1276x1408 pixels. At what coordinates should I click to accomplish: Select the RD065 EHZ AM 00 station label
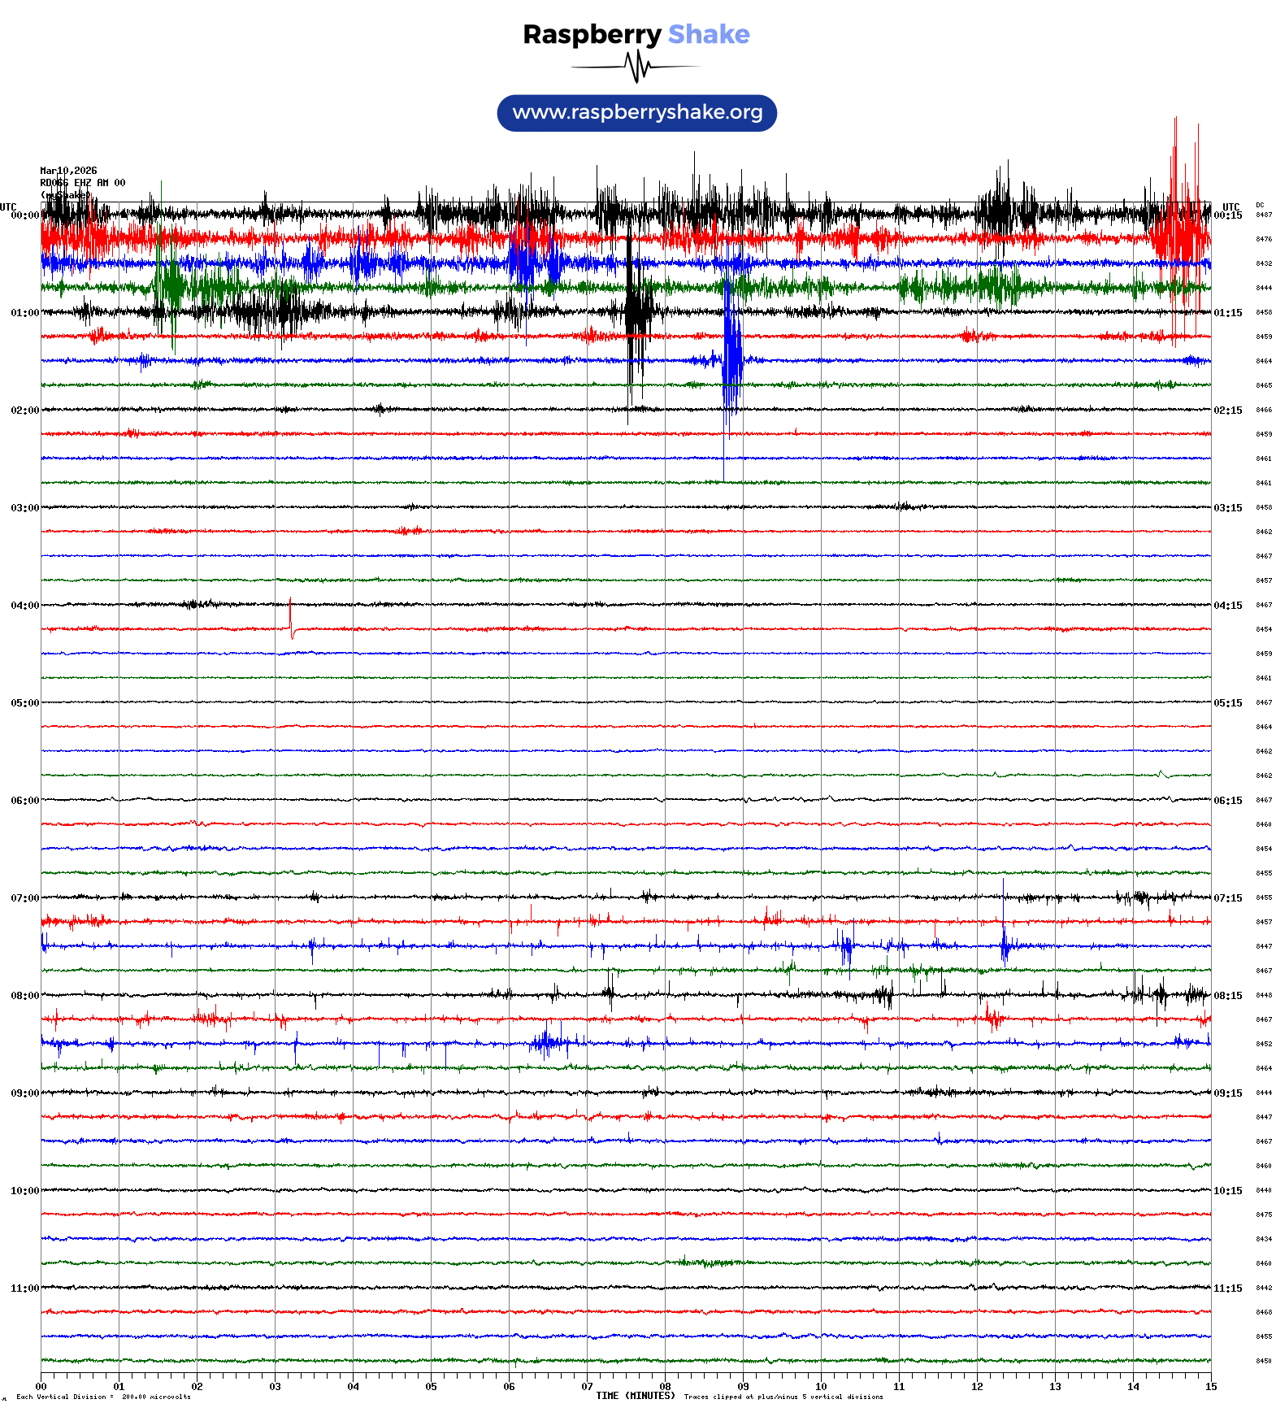pyautogui.click(x=82, y=183)
